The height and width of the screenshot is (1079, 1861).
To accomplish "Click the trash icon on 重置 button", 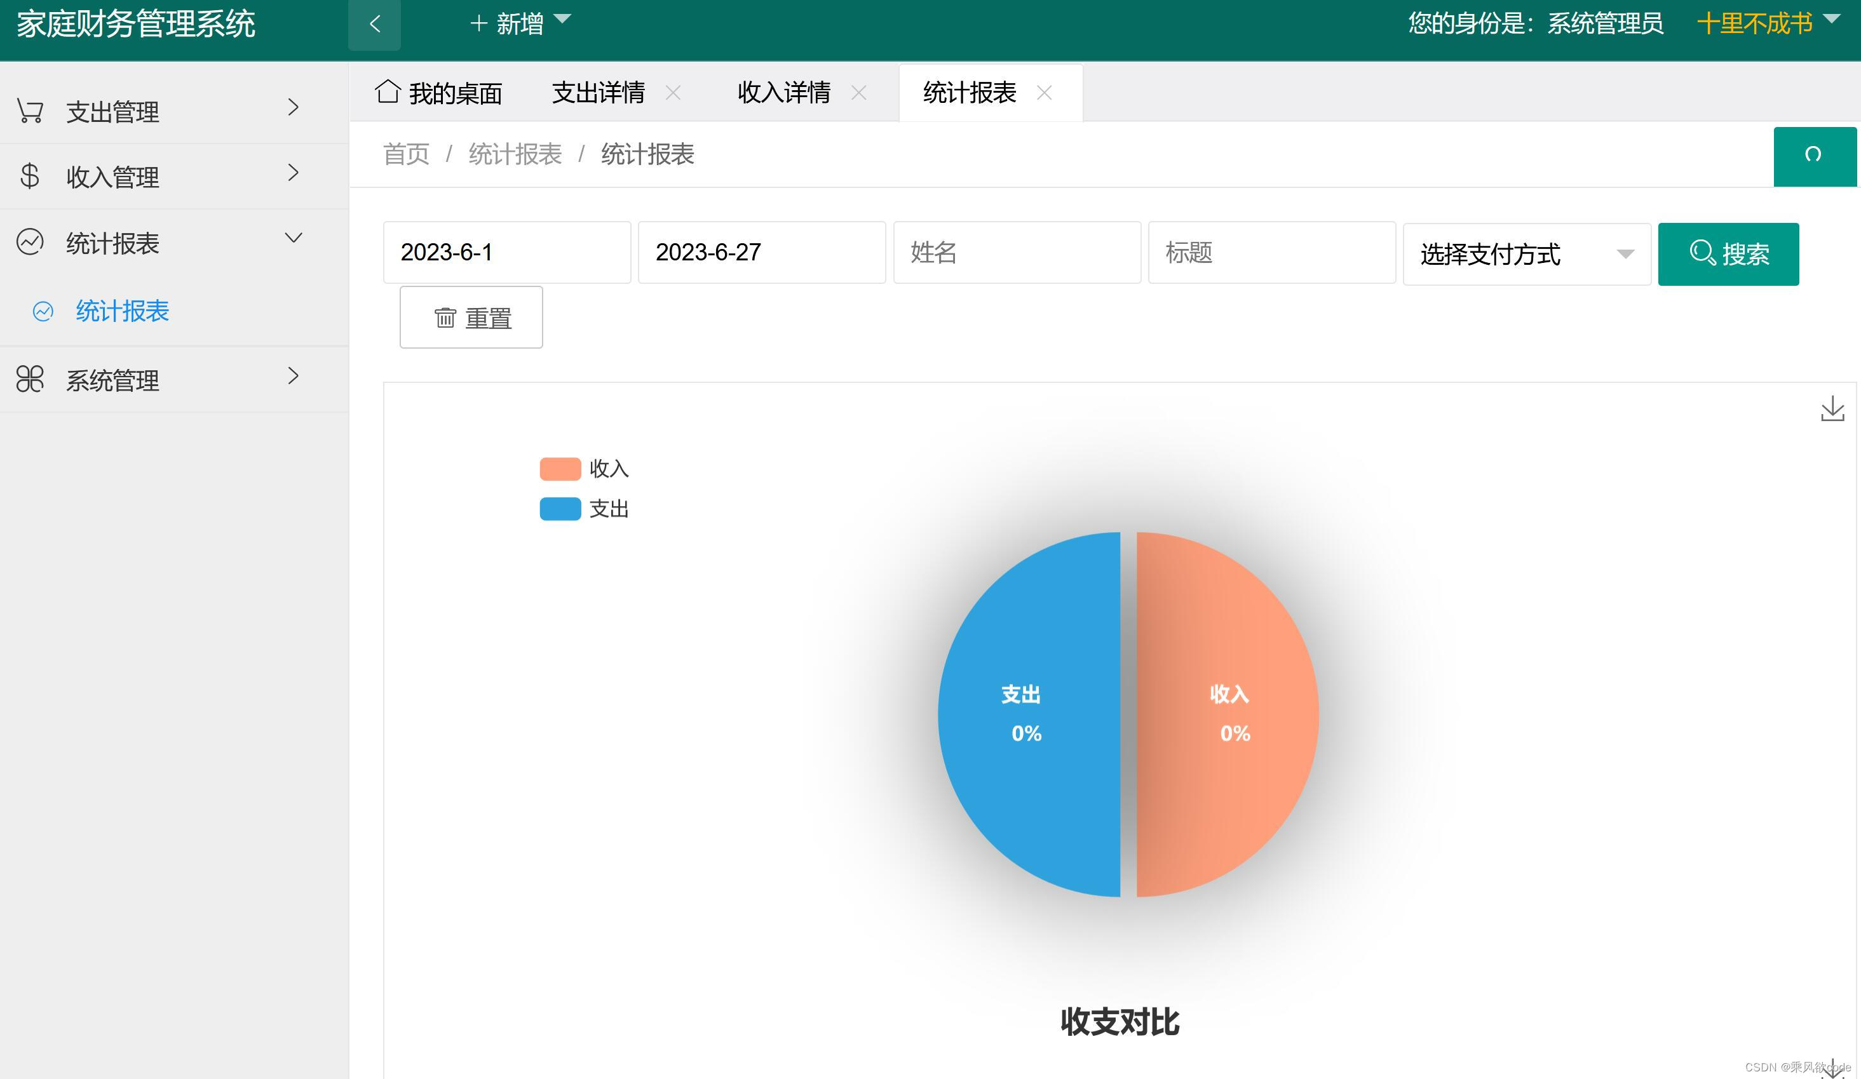I will [445, 317].
